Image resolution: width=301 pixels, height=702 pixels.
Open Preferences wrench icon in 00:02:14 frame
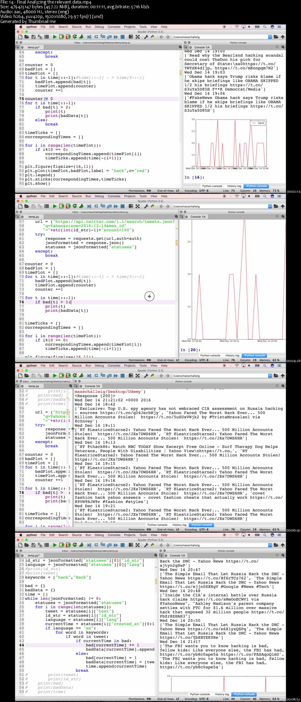pos(146,37)
